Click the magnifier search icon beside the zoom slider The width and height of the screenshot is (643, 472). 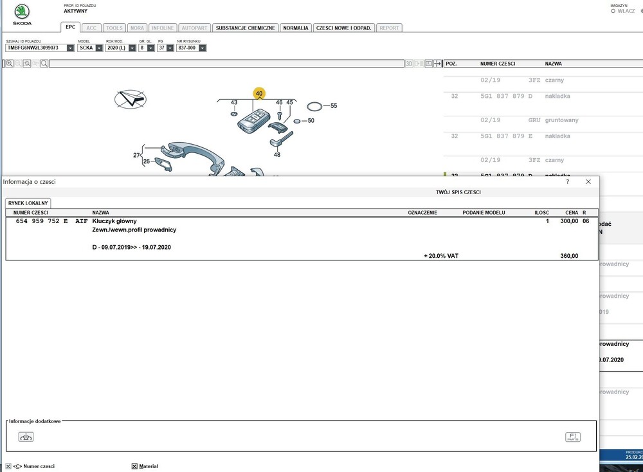[x=44, y=64]
